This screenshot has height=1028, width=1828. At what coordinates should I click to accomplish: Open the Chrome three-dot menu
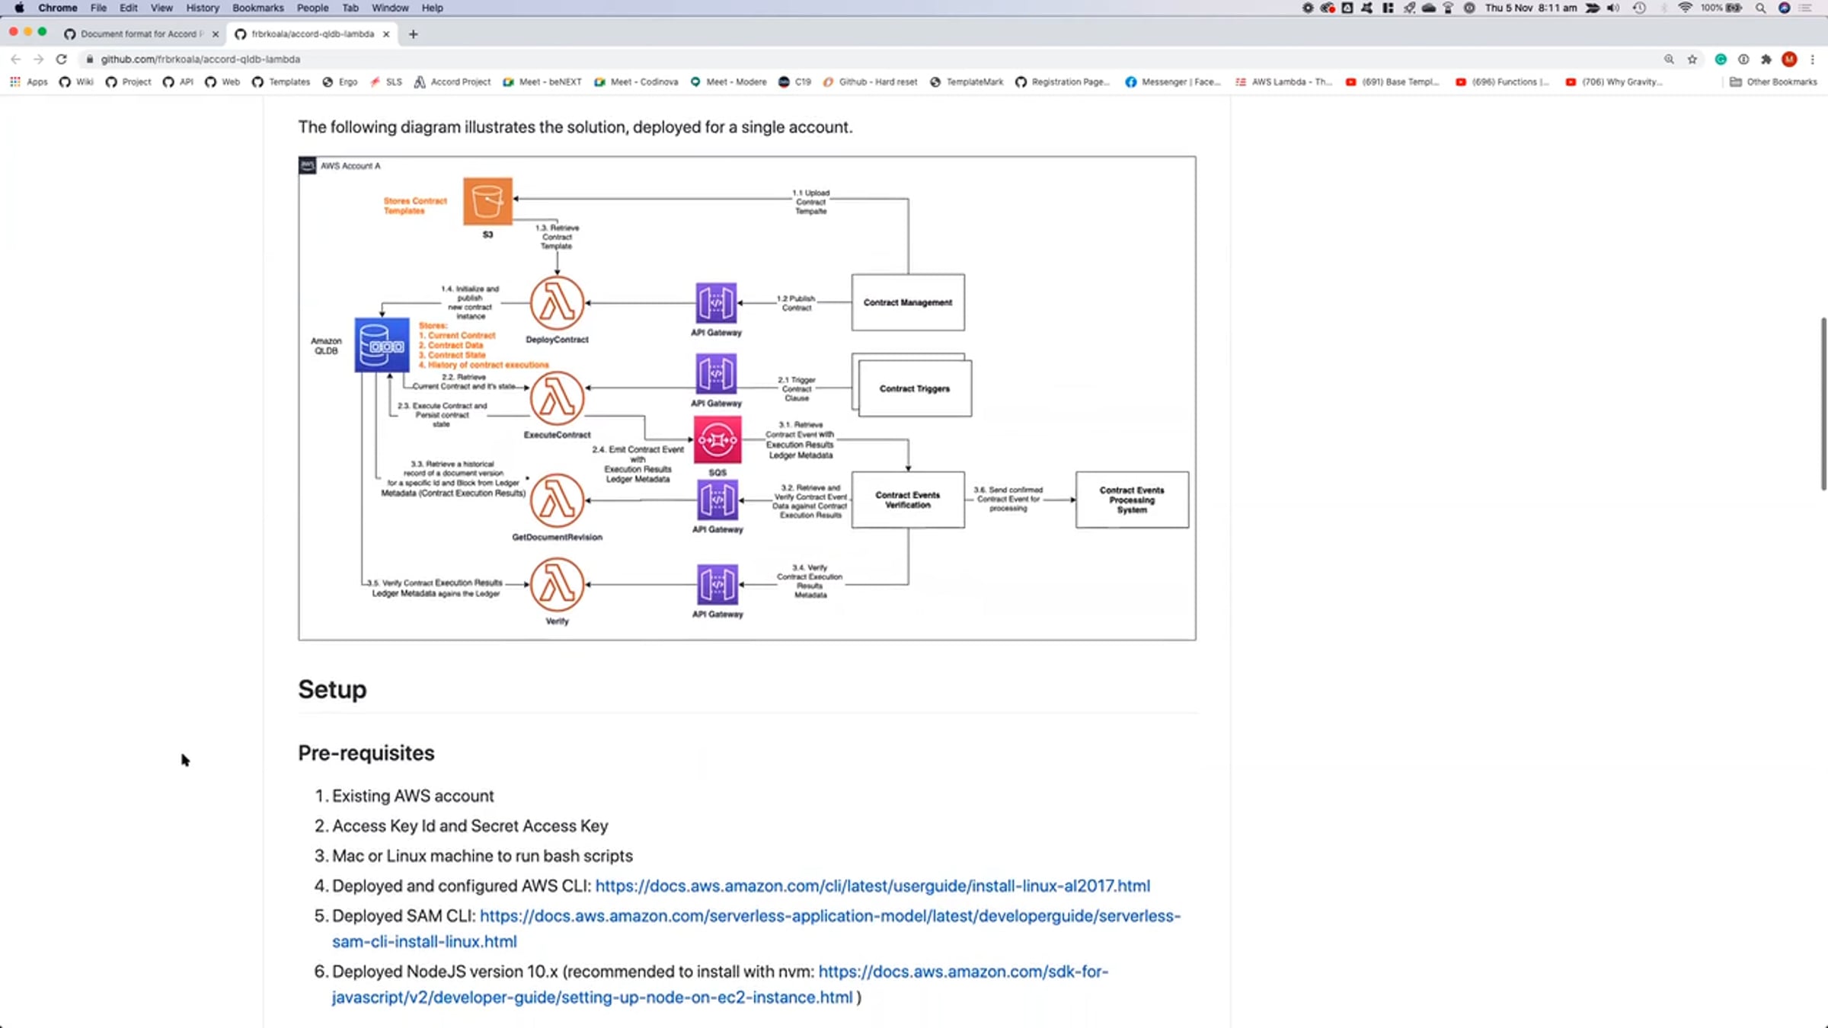coord(1813,59)
